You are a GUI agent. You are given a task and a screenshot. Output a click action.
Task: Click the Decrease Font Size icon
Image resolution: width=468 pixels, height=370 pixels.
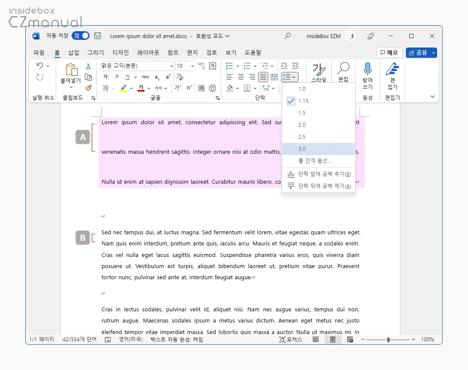[x=189, y=88]
